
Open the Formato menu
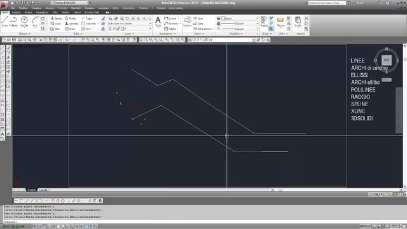click(62, 8)
